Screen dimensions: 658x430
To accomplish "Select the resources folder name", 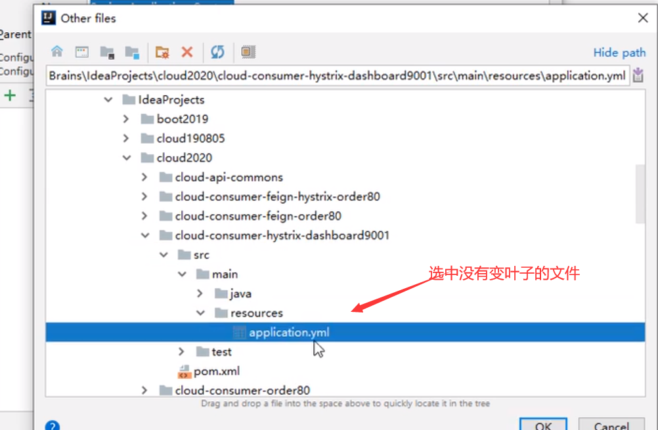I will click(x=257, y=313).
